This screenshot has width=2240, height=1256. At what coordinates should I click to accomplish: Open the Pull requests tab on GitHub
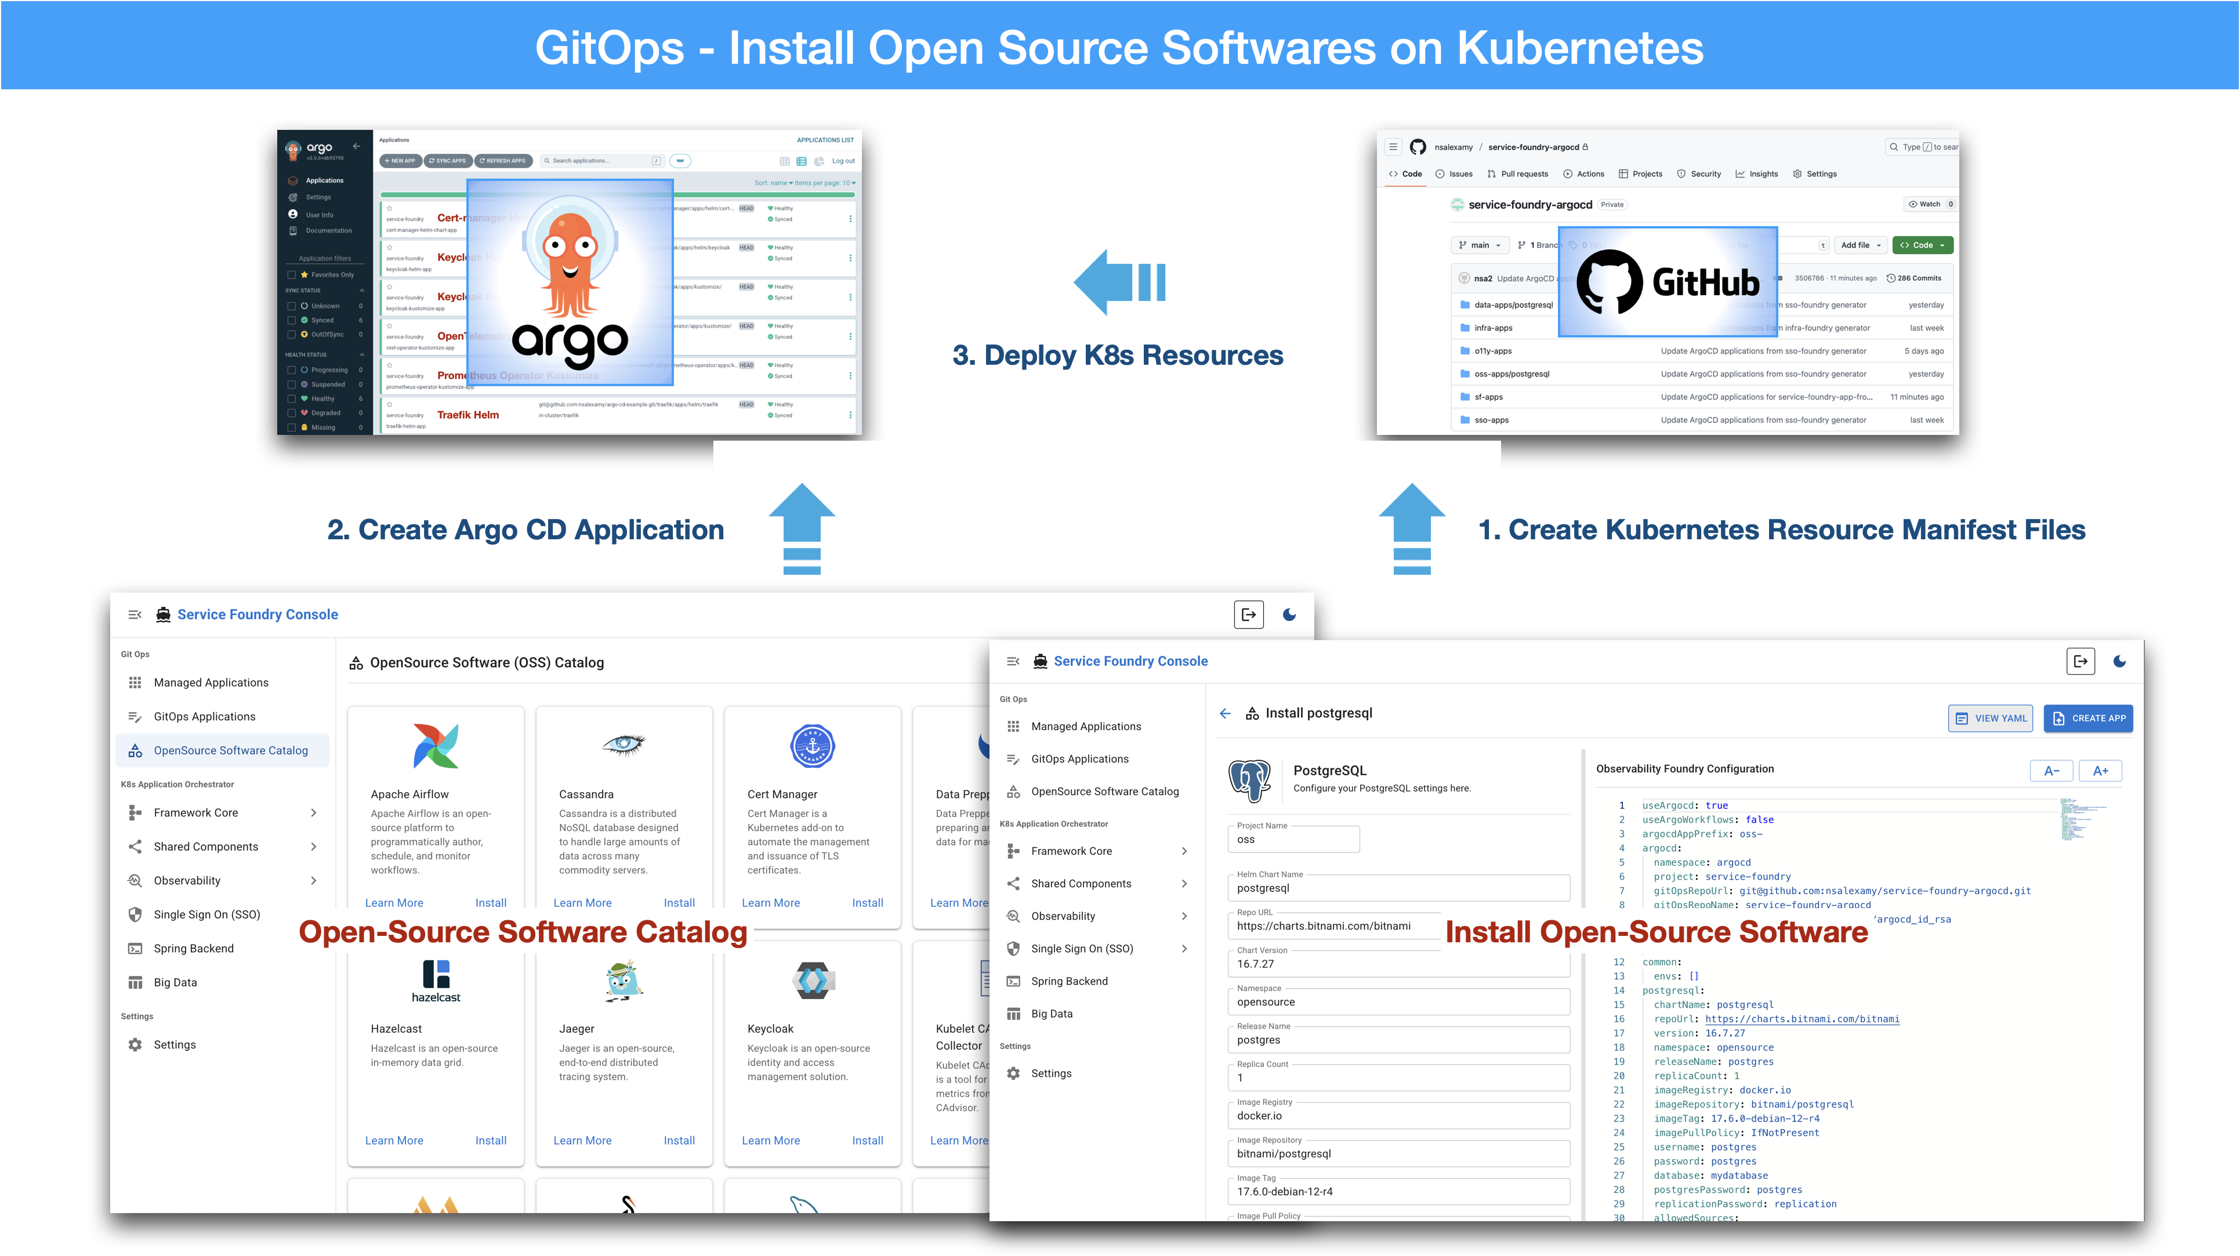[x=1518, y=174]
